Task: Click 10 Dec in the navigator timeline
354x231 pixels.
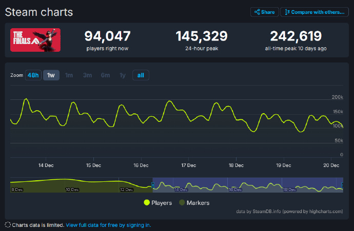Action: (72, 190)
